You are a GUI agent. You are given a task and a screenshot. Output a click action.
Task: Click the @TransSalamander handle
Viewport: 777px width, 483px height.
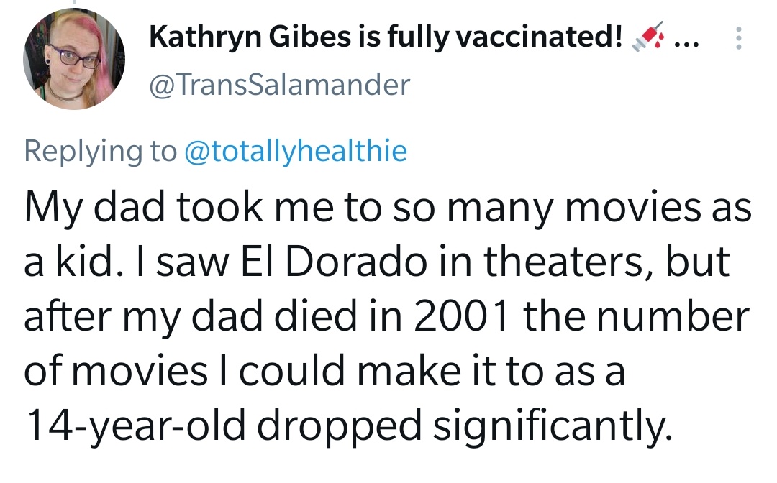(x=279, y=85)
